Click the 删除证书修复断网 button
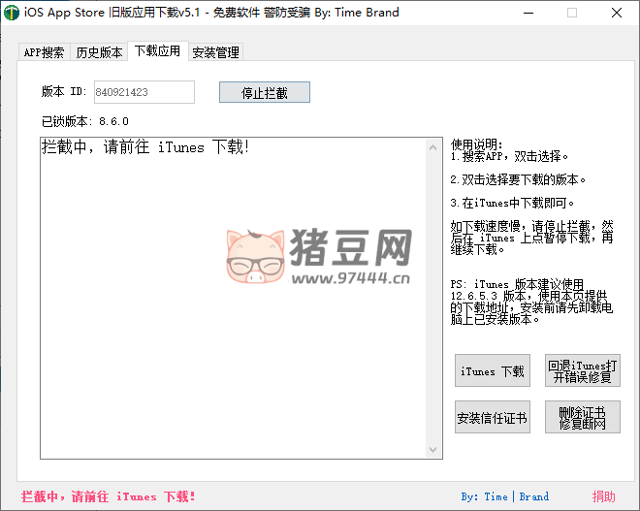The width and height of the screenshot is (640, 511). [x=582, y=418]
